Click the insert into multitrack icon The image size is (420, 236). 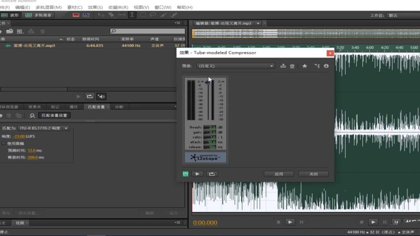[x=31, y=31]
